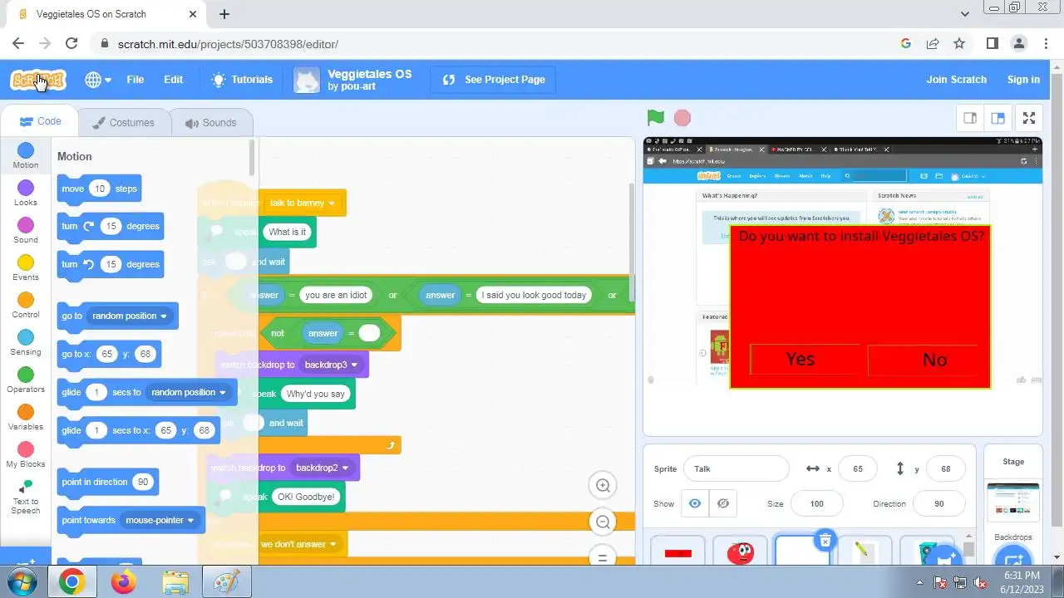Open the 'we don't answer' dropdown

click(298, 544)
